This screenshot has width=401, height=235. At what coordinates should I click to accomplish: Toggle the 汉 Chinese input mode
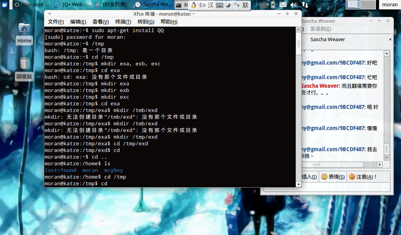(x=210, y=5)
